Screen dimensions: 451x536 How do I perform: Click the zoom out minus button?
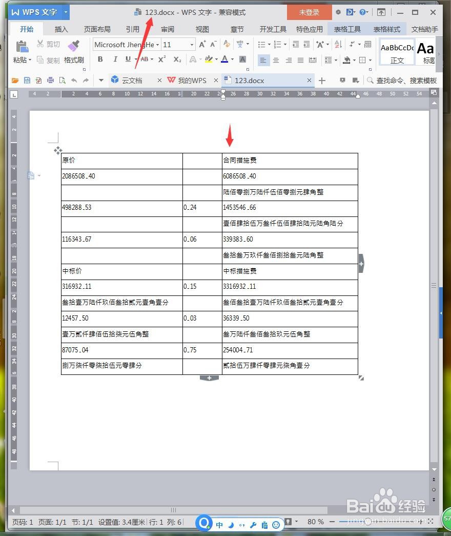pyautogui.click(x=332, y=522)
